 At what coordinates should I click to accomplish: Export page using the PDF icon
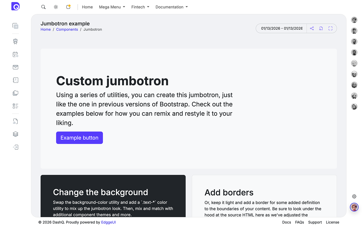pyautogui.click(x=321, y=28)
